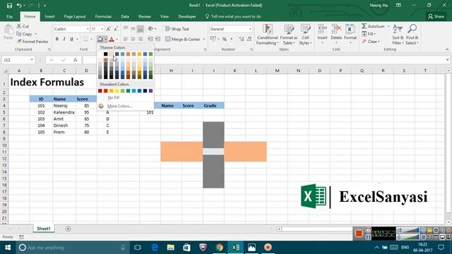Click the Share button
Screen dimensions: 452x254
coord(436,17)
